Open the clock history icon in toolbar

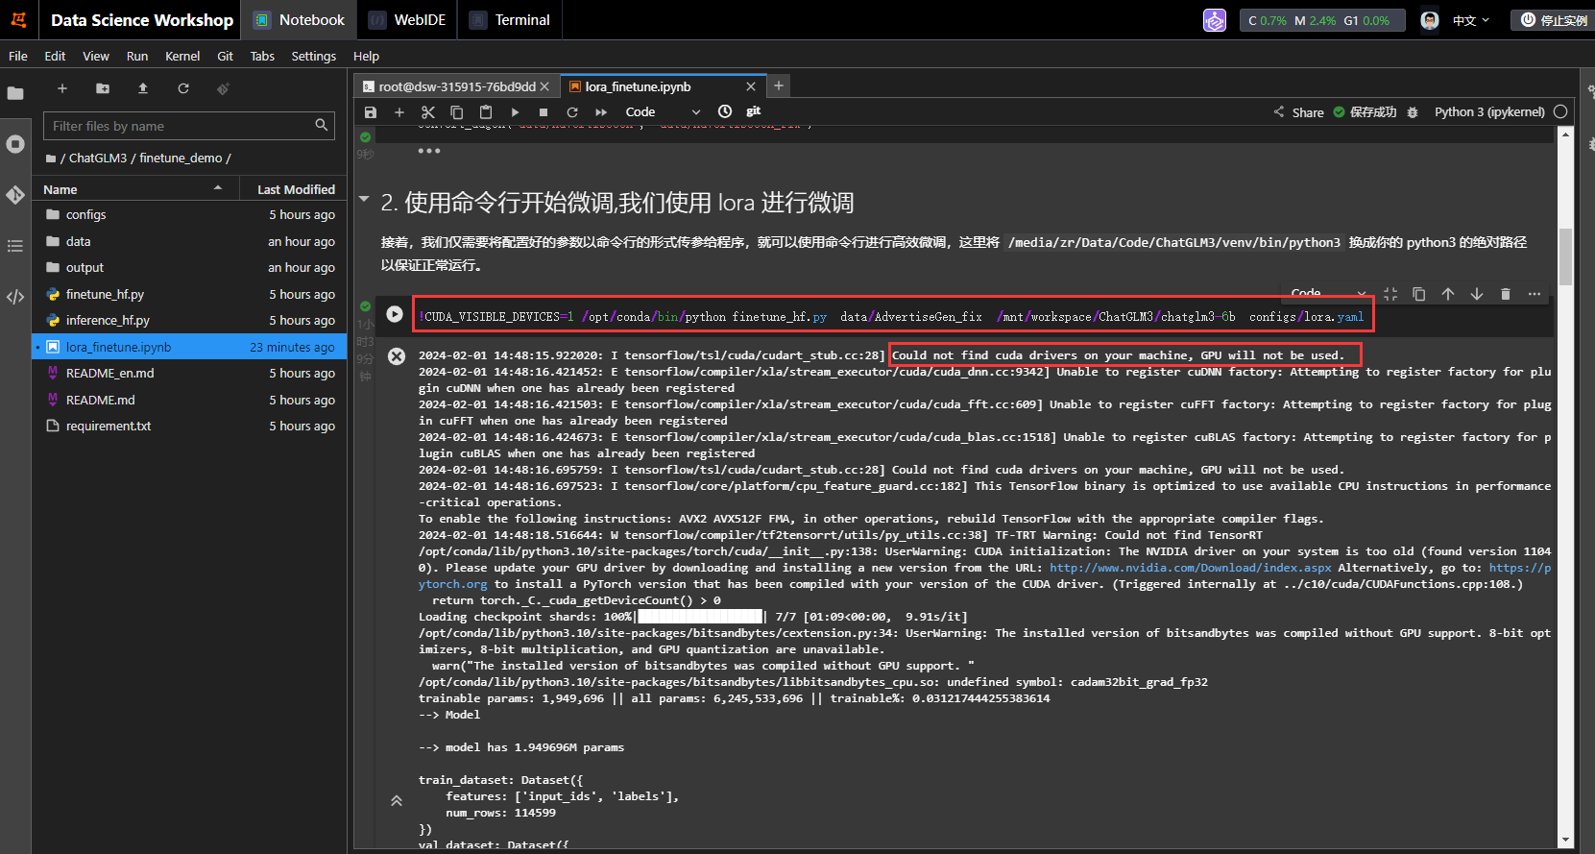(725, 112)
